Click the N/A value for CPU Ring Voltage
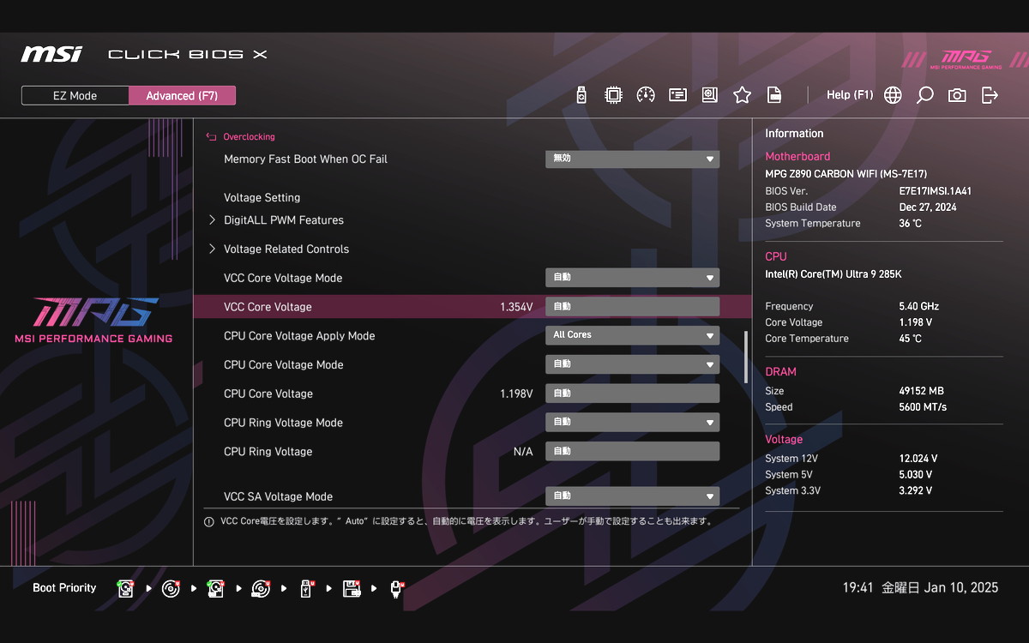1029x643 pixels. pyautogui.click(x=523, y=452)
